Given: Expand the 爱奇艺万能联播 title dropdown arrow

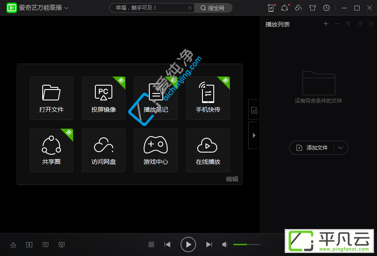Looking at the screenshot, I should (x=67, y=8).
